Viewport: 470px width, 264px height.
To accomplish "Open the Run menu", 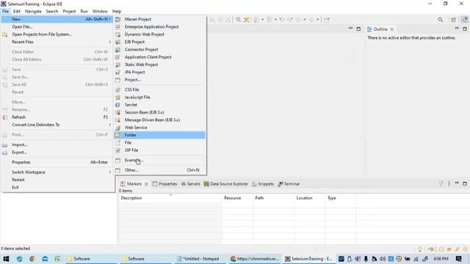I will coord(84,12).
